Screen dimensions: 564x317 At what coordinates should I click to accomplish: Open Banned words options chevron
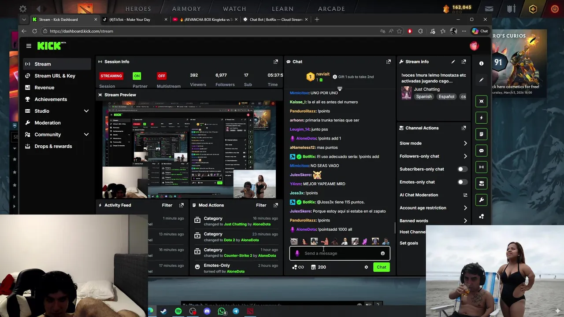pyautogui.click(x=465, y=221)
